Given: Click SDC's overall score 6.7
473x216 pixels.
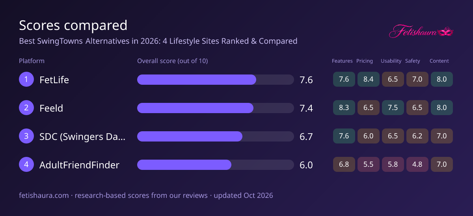Looking at the screenshot, I should (x=306, y=137).
